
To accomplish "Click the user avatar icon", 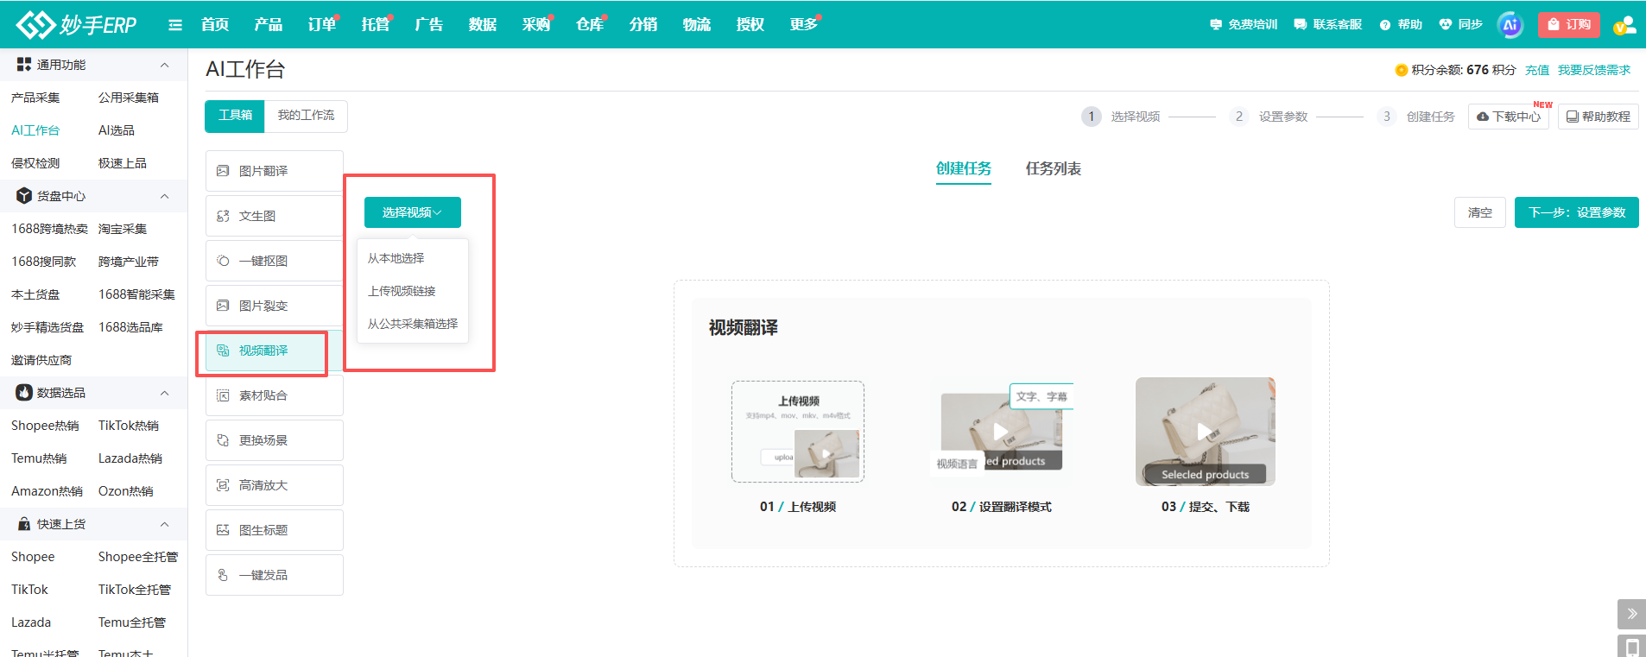I will [x=1624, y=25].
